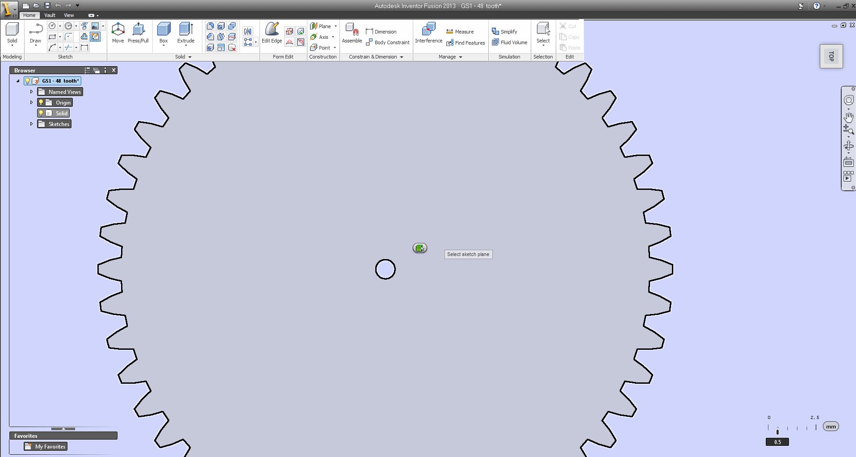
Task: Expand the Origin node
Action: click(x=31, y=102)
